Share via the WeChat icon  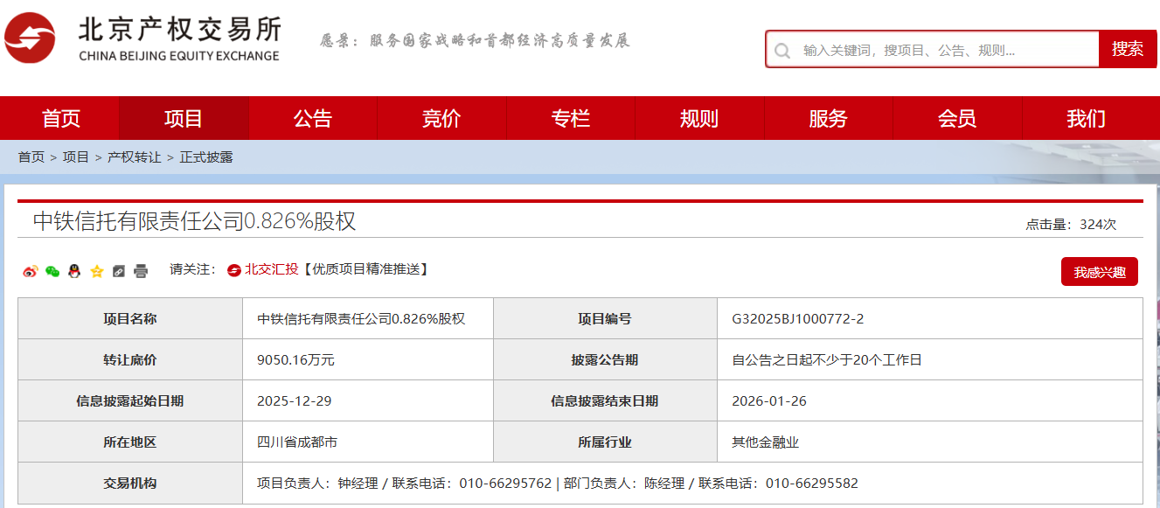pyautogui.click(x=52, y=271)
